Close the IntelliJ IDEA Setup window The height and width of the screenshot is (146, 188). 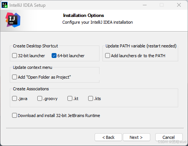tap(179, 5)
